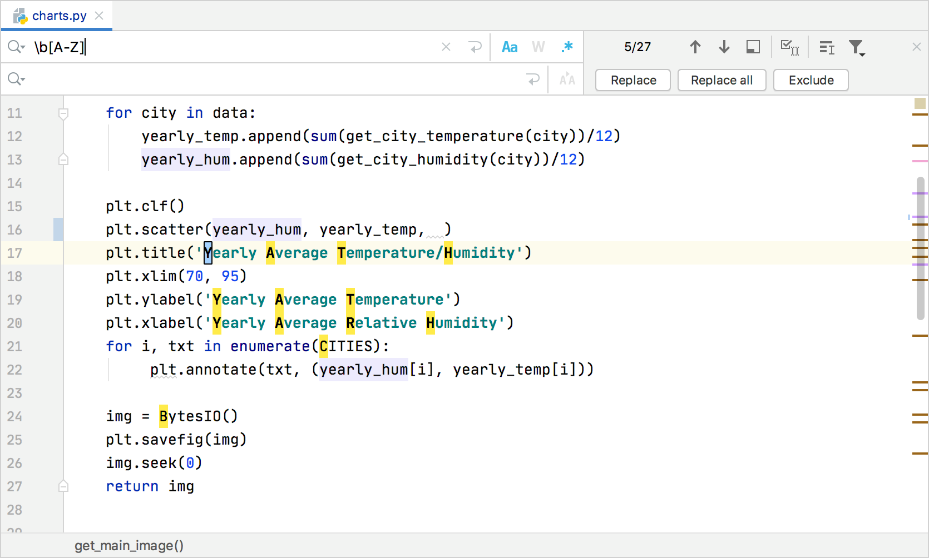
Task: Close the charts.py editor tab
Action: (x=99, y=16)
